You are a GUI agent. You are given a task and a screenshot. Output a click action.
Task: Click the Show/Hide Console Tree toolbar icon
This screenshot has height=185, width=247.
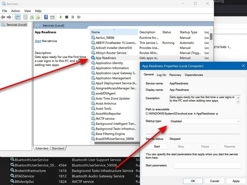coord(18,17)
